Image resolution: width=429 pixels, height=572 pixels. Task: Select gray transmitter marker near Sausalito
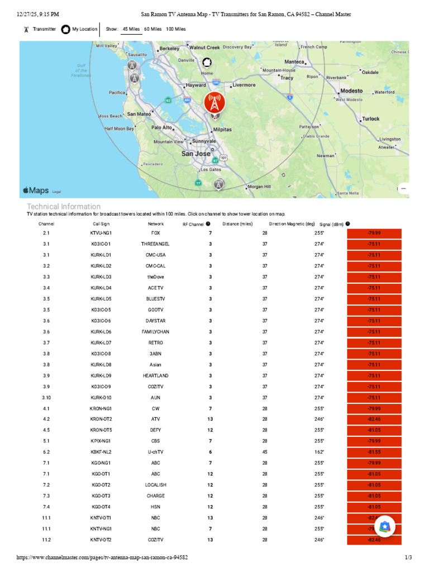[x=132, y=66]
